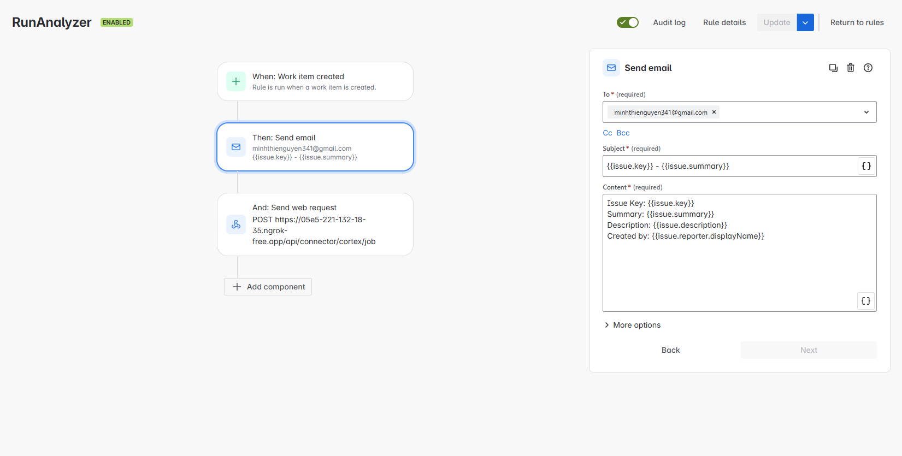The height and width of the screenshot is (456, 902).
Task: Click the Next button
Action: pos(809,350)
